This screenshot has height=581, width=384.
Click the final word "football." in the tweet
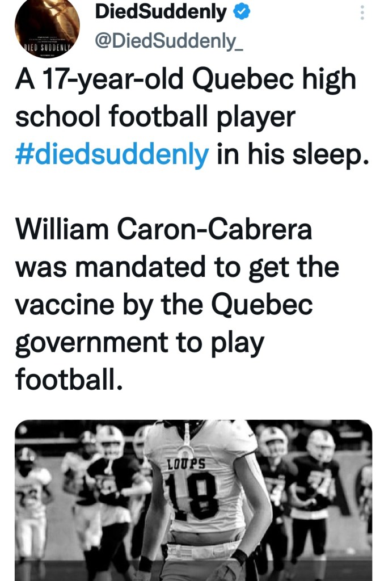point(69,380)
